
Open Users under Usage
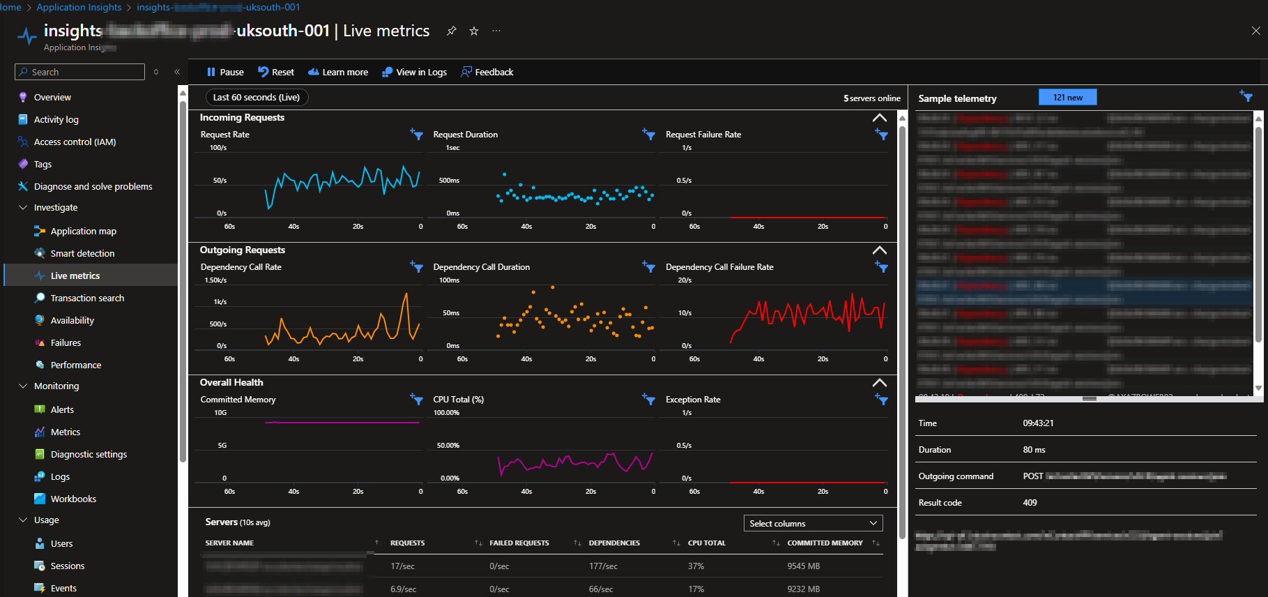click(61, 543)
